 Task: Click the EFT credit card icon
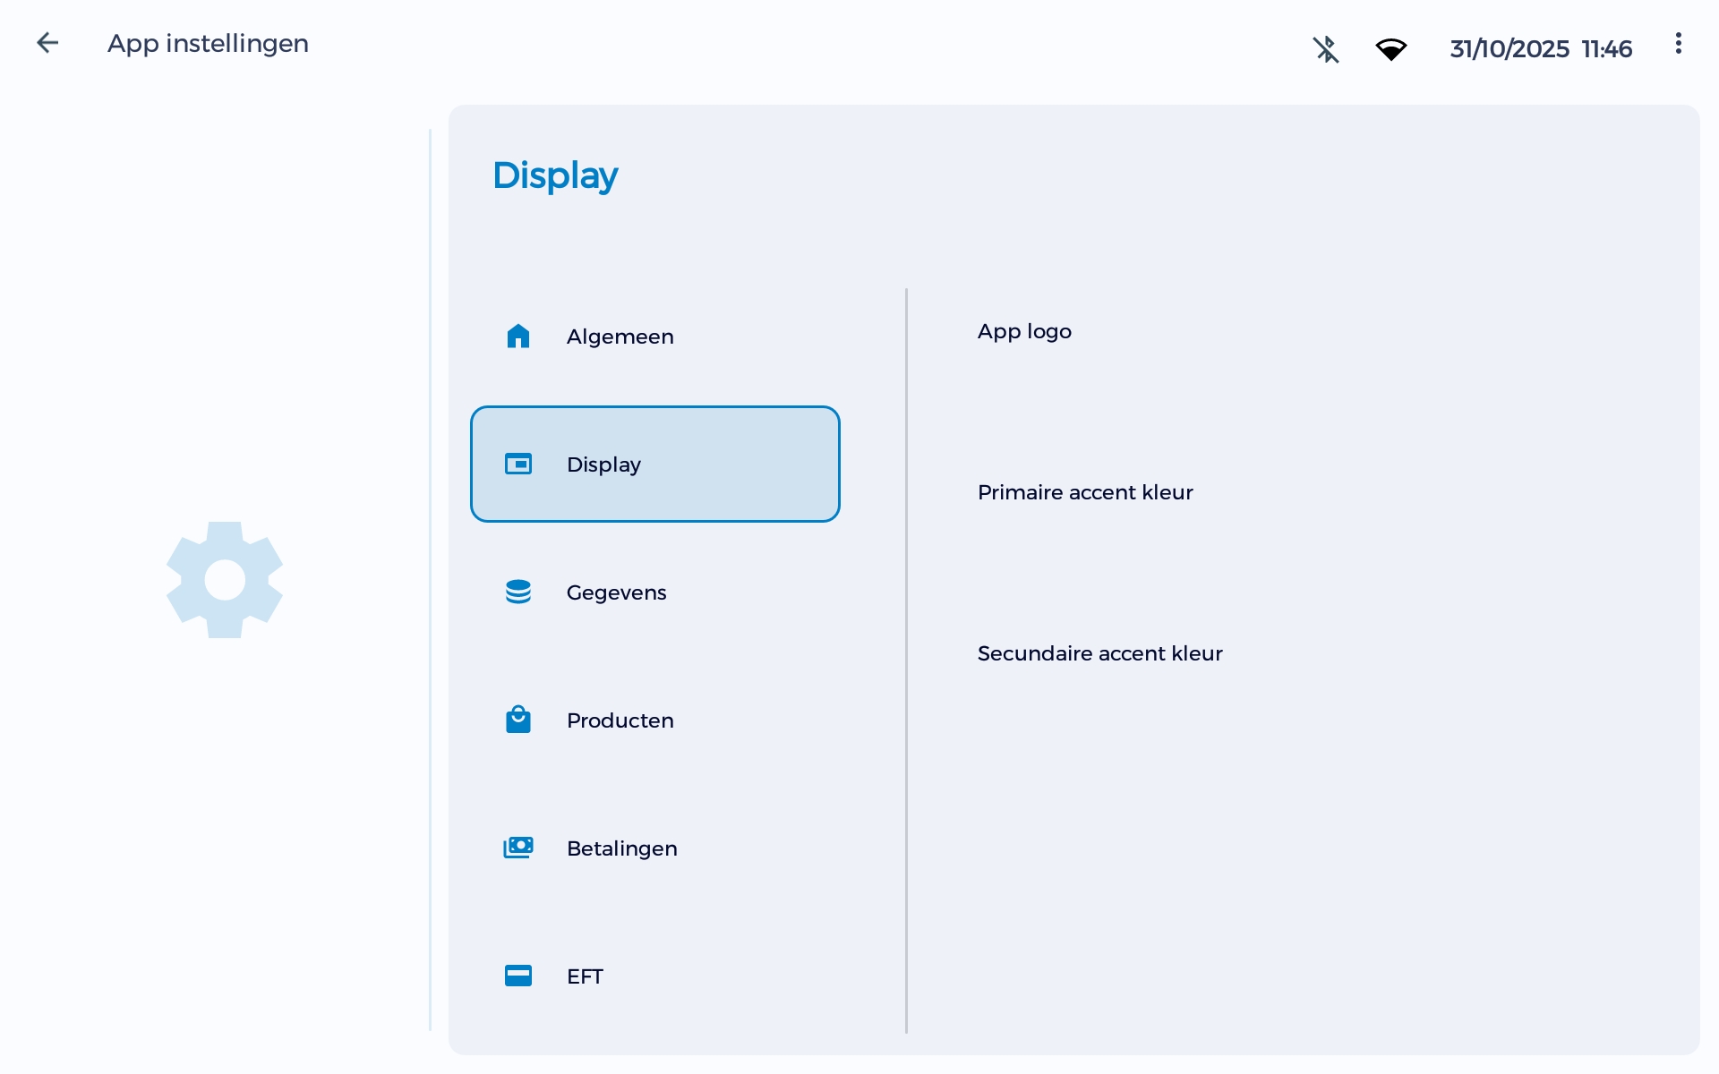tap(518, 976)
